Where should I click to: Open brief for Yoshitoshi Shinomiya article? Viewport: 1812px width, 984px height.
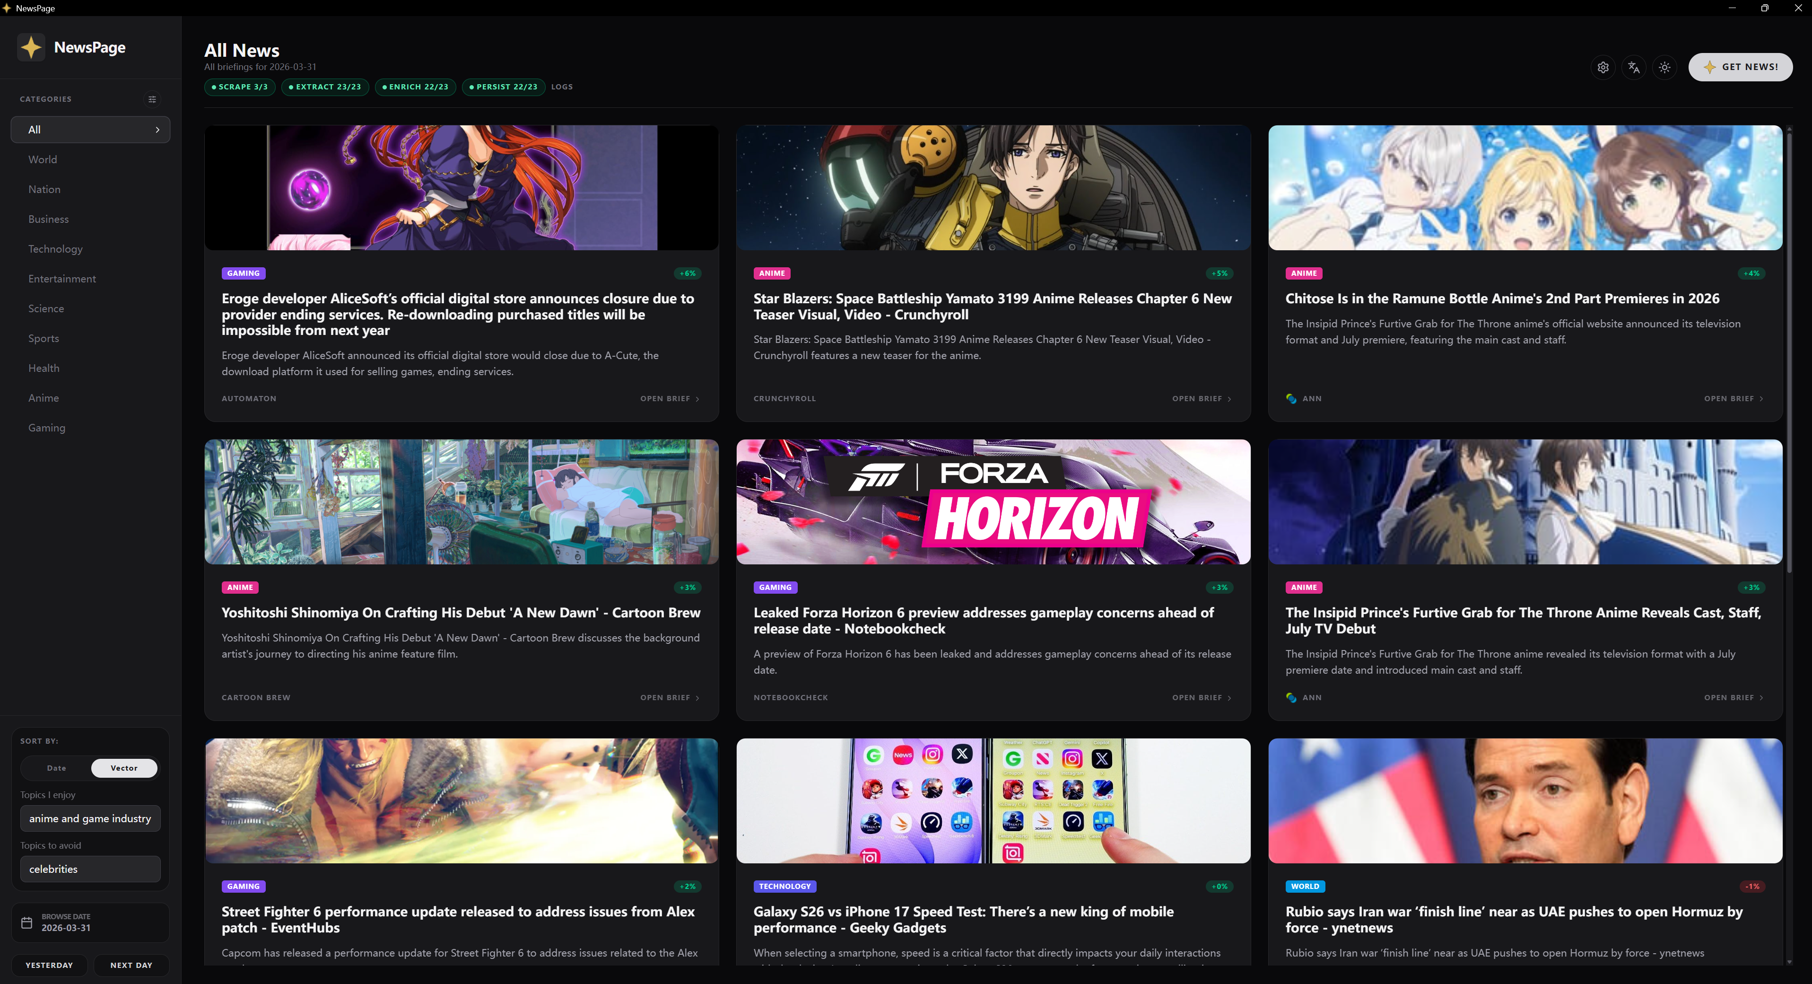[x=670, y=697]
